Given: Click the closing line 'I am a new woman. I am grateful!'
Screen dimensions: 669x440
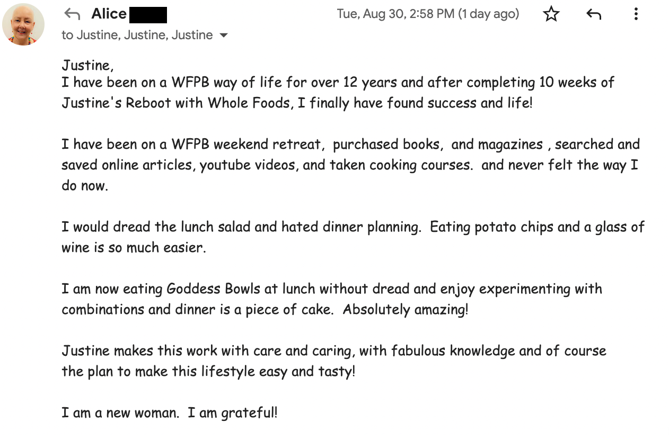Looking at the screenshot, I should (169, 413).
